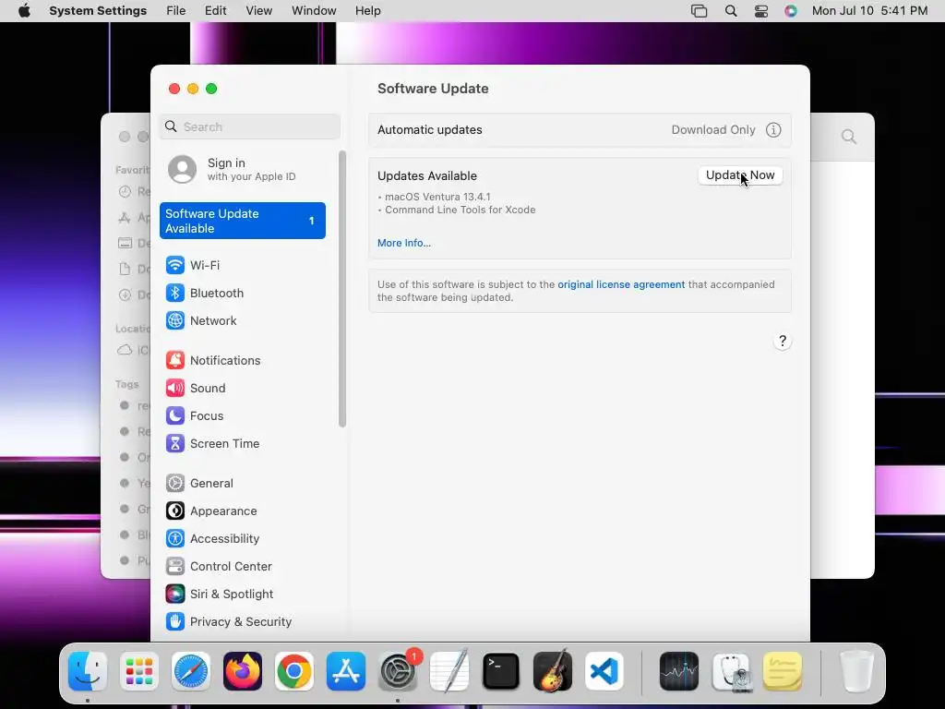945x709 pixels.
Task: Click the Automatic updates row
Action: tap(580, 129)
